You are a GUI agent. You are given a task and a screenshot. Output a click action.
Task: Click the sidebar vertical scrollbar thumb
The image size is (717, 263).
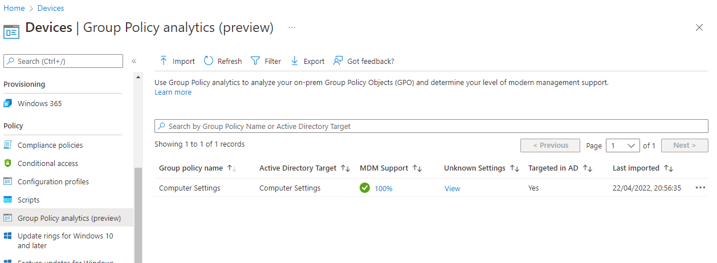click(x=138, y=216)
